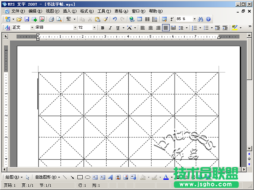This screenshot has height=190, width=254.
Task: Open the font size dropdown showing 72
Action: 94,27
